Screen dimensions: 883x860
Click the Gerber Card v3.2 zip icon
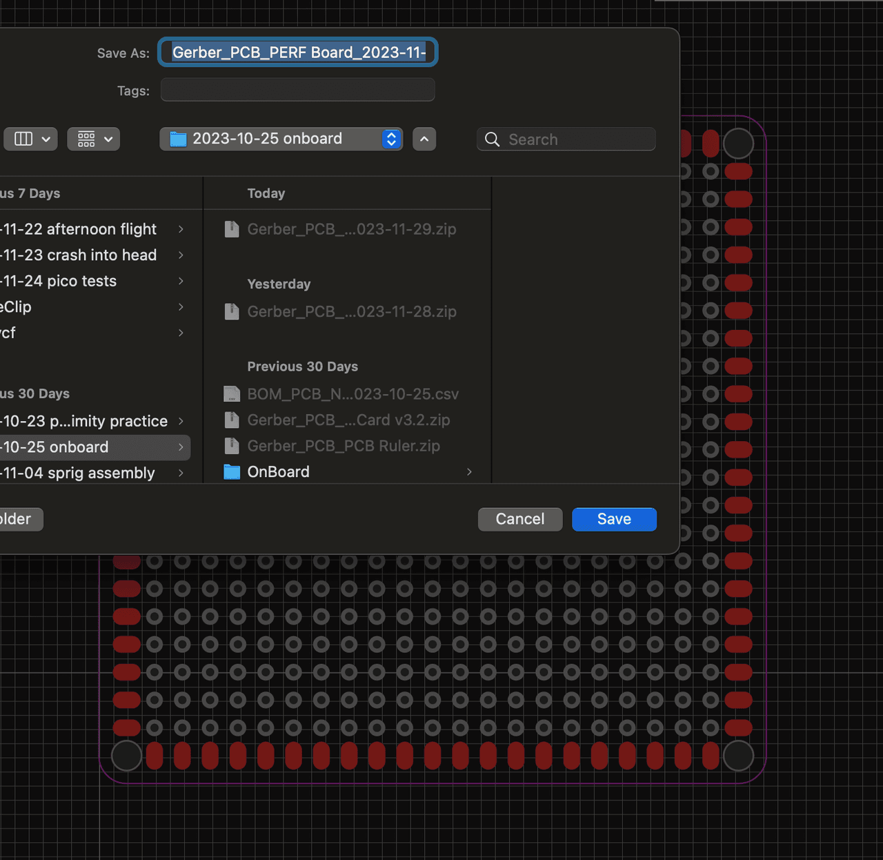point(232,420)
